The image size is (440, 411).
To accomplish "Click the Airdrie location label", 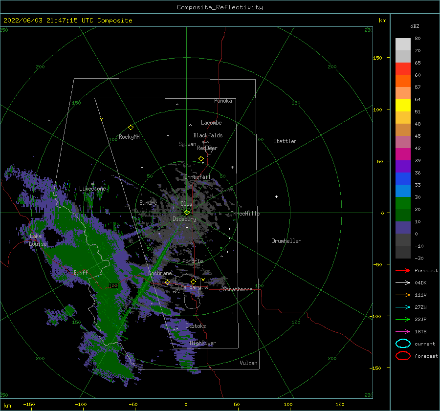I will click(193, 261).
